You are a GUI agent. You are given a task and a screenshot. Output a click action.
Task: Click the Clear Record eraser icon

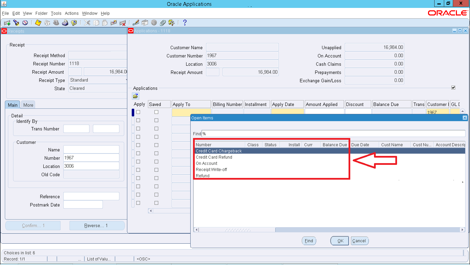[x=114, y=23]
